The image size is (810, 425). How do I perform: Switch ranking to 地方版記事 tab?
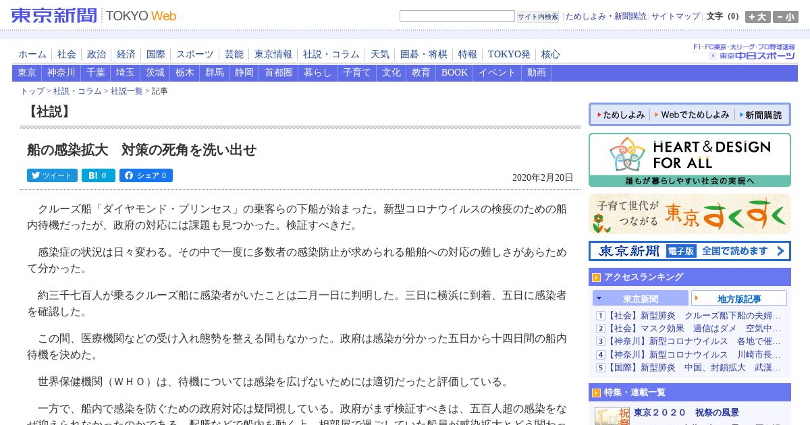point(739,298)
